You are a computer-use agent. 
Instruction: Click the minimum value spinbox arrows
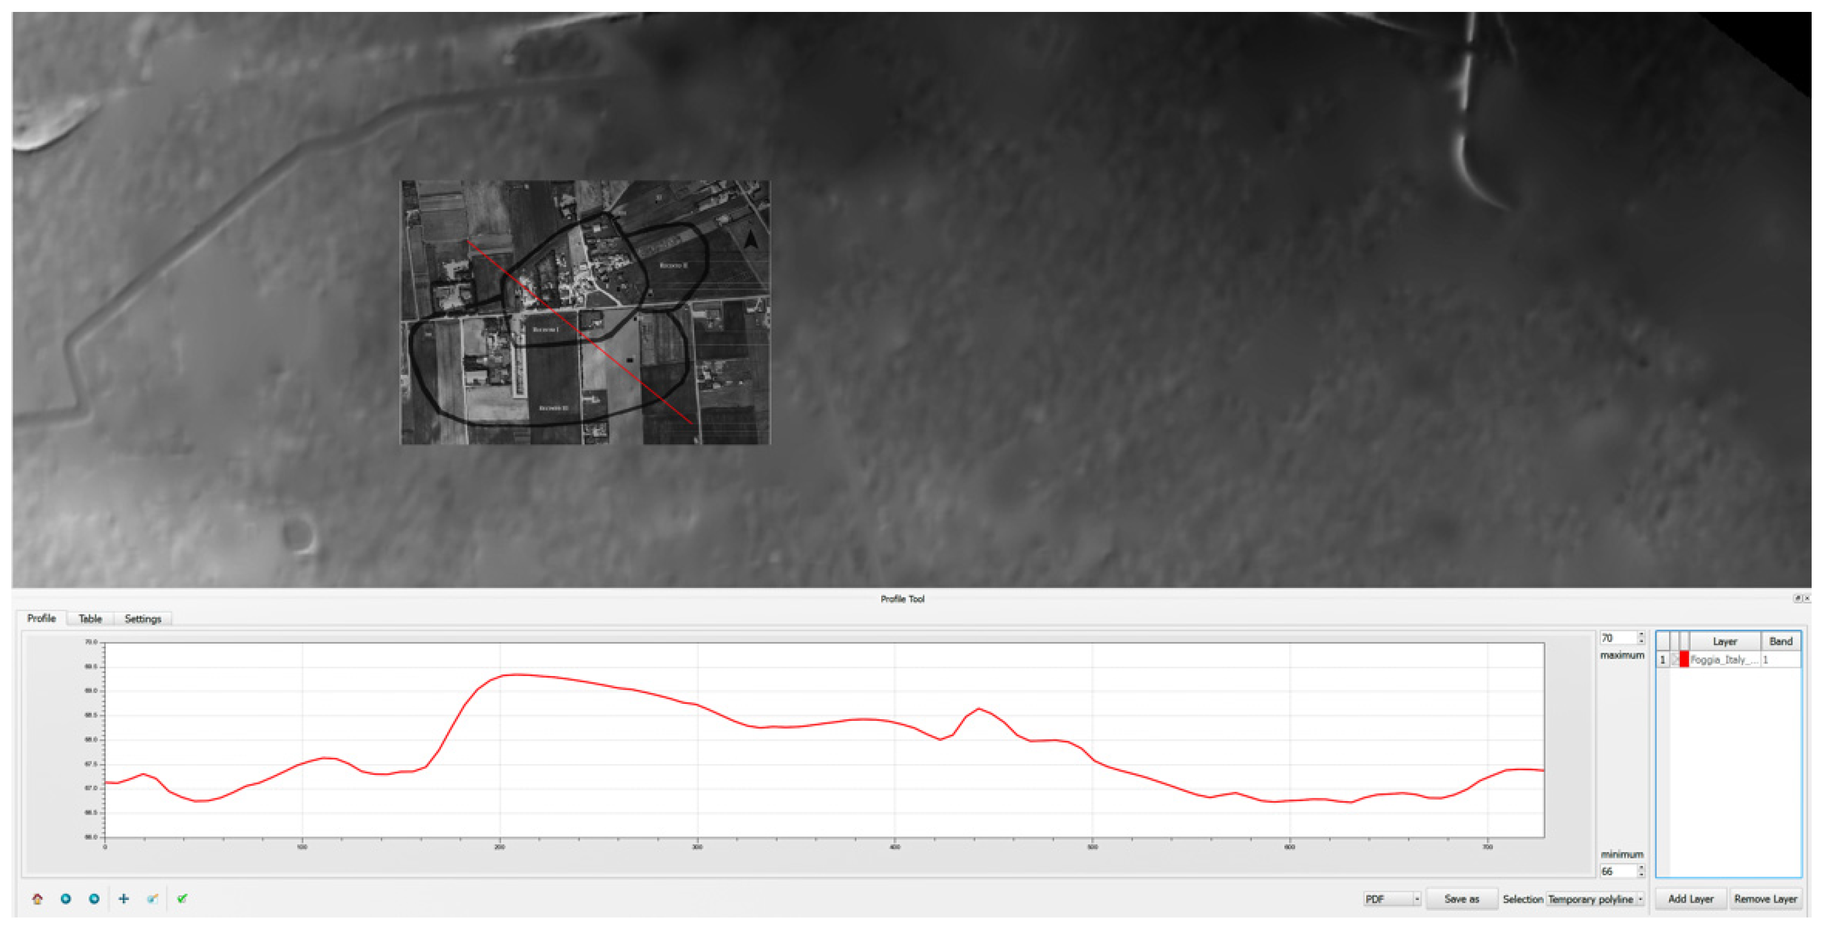point(1641,871)
